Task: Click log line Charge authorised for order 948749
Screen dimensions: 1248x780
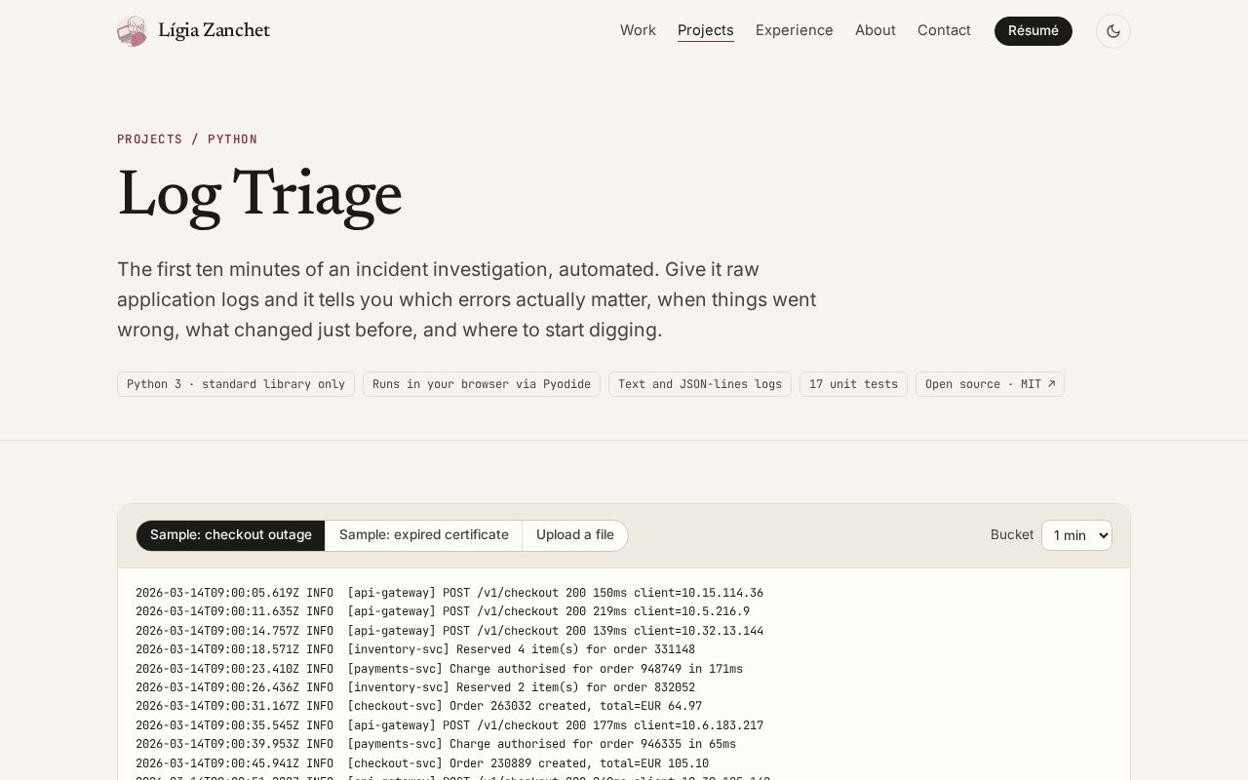Action: (x=439, y=669)
